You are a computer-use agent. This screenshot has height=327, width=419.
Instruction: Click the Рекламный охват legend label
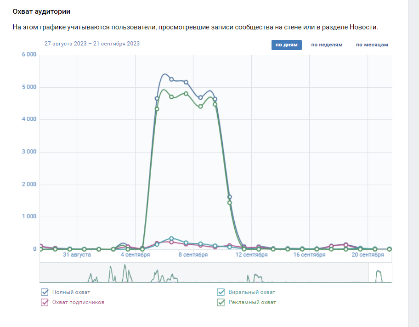252,302
